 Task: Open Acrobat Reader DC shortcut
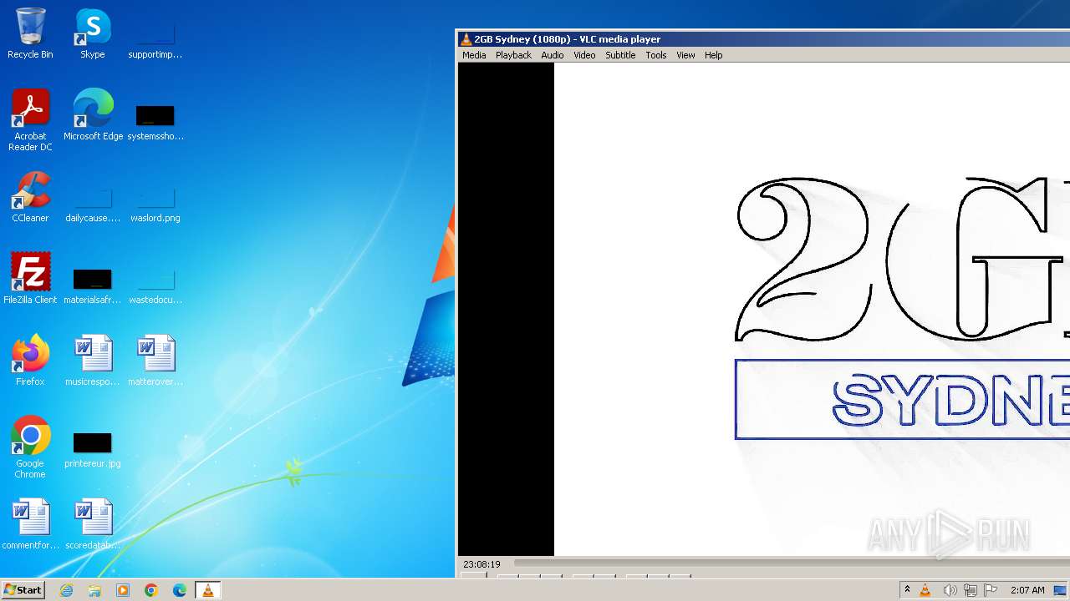click(x=30, y=120)
